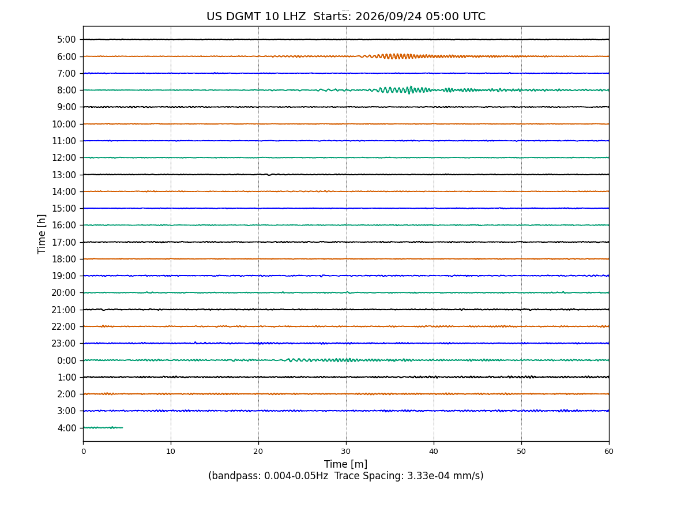Select the 13:00 hour label
Image resolution: width=692 pixels, height=519 pixels.
pyautogui.click(x=64, y=175)
